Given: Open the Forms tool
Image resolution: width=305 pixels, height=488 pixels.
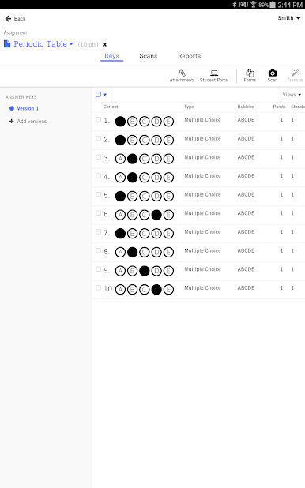Looking at the screenshot, I should (250, 76).
